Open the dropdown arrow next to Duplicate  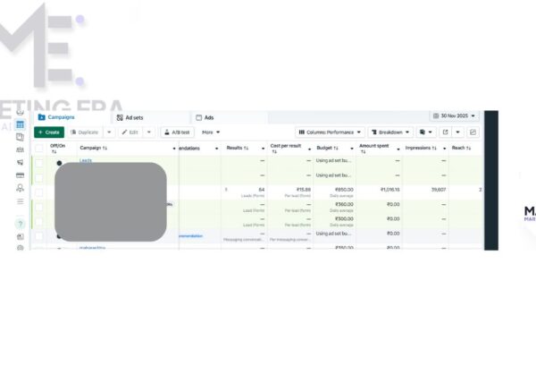(109, 132)
